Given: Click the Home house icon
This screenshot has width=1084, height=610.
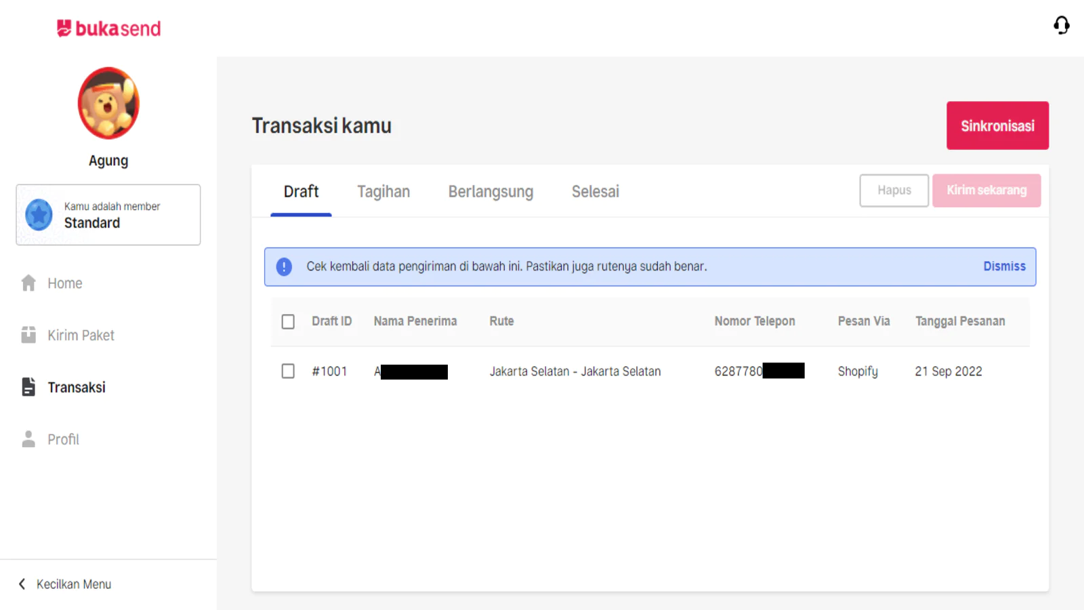Looking at the screenshot, I should tap(28, 283).
